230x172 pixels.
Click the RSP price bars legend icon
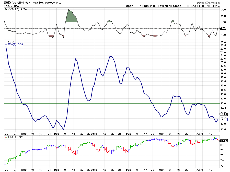click(6, 137)
